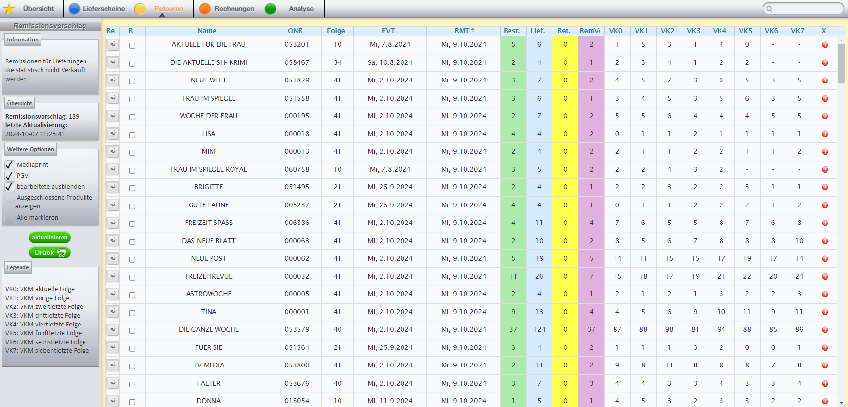This screenshot has width=848, height=407.
Task: Select the checkbox for FRAU IM SPIEGEL
Action: point(132,99)
